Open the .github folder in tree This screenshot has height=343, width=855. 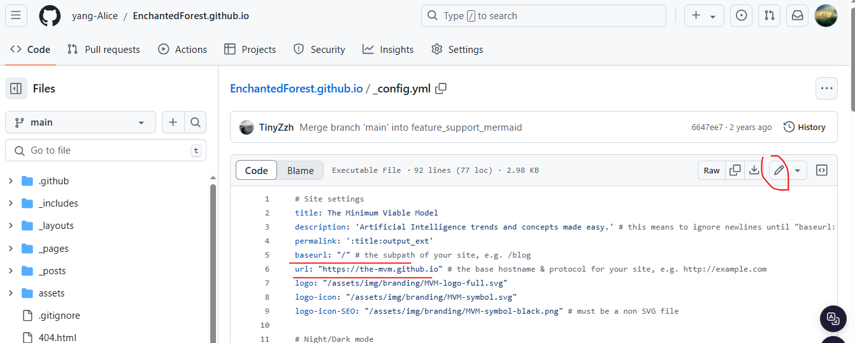(x=54, y=181)
